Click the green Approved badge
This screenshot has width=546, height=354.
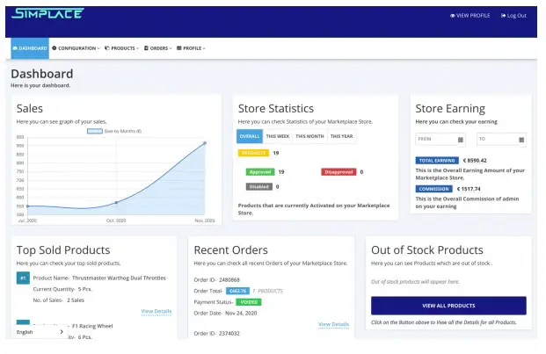(x=260, y=172)
